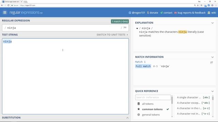Collapse the / ninja / explanation tree
Image resolution: width=218 pixels, height=122 pixels.
tap(137, 28)
